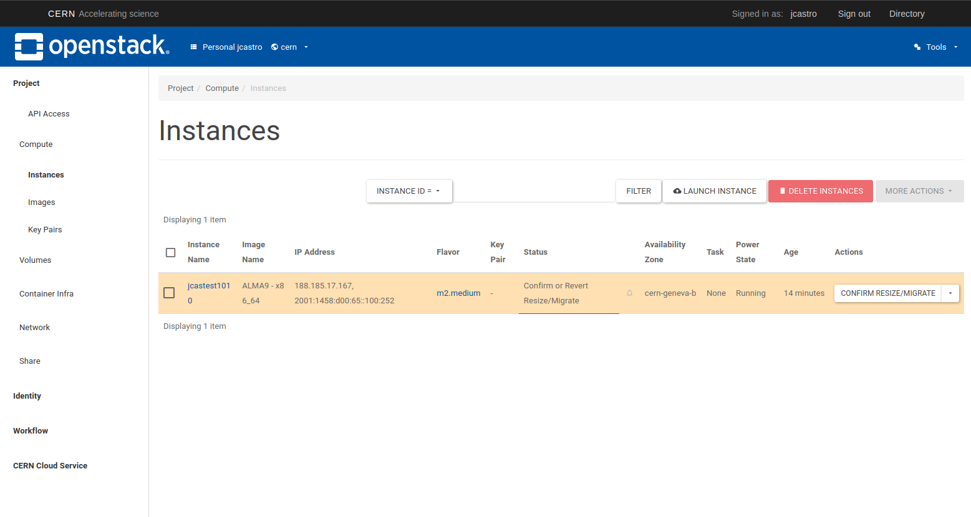Open the INSTANCE ID filter dropdown
The width and height of the screenshot is (971, 517).
click(408, 191)
